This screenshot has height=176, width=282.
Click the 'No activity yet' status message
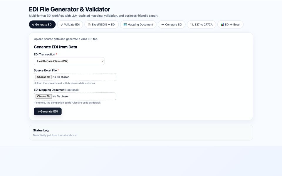click(x=55, y=135)
